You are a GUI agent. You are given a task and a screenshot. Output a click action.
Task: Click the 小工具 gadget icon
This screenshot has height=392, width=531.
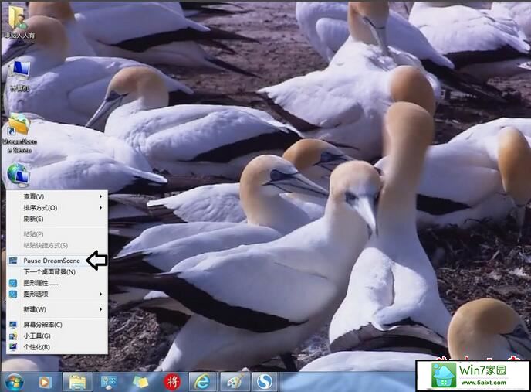click(13, 336)
